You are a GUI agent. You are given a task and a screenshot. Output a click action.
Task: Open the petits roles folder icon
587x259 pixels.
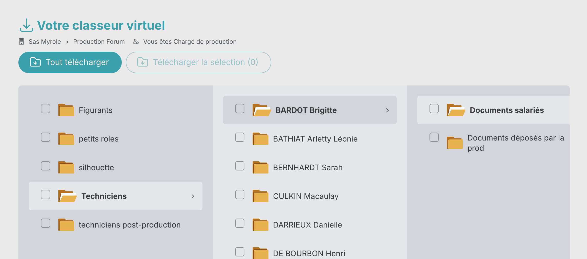tap(66, 139)
